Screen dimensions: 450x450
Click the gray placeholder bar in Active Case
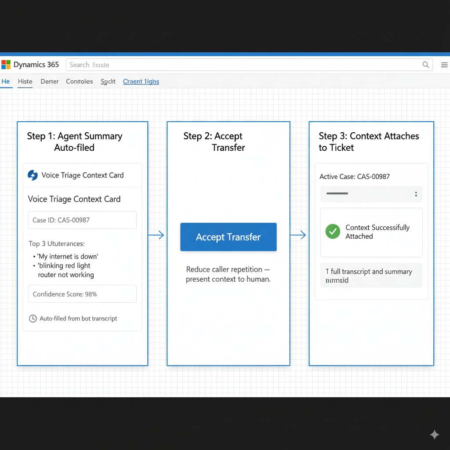click(337, 193)
